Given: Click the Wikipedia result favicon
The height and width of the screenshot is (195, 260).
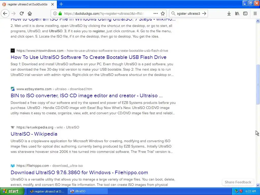Looking at the screenshot, I should click(13, 127).
